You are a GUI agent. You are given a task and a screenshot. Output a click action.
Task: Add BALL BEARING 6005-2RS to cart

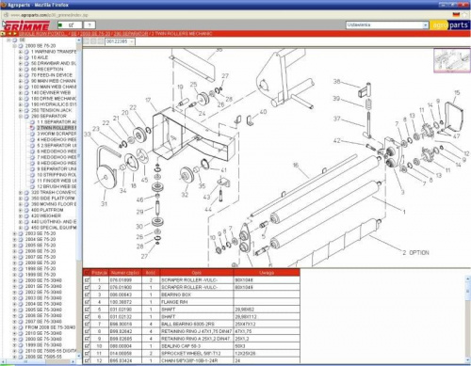pyautogui.click(x=87, y=324)
